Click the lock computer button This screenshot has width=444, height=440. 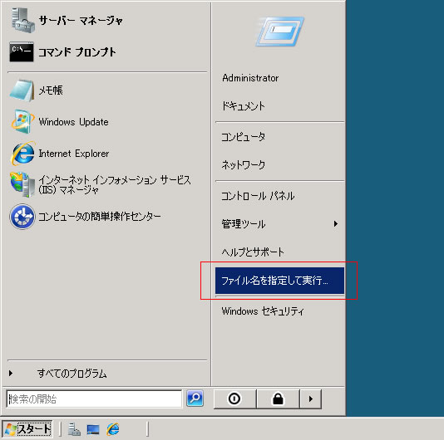[278, 398]
